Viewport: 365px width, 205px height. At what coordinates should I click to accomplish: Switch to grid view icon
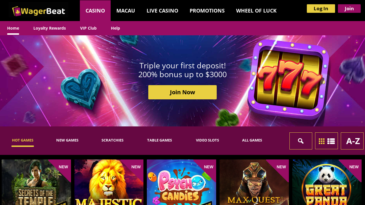322,141
